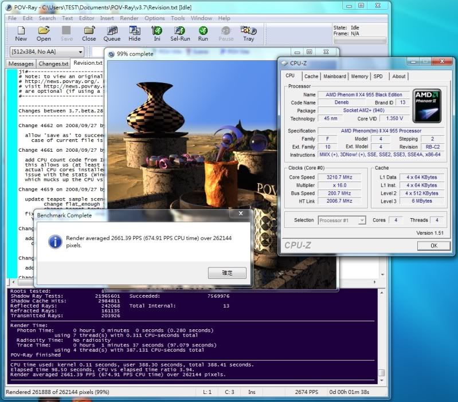Screen dimensions: 458x402
Task: Switch to the Memory tab in CPU-Z
Action: pyautogui.click(x=359, y=76)
